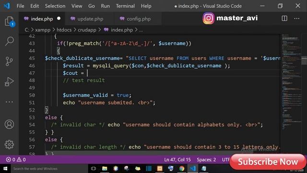Click 'invalid char length' comment on line 57
The image size is (307, 173).
88,147
